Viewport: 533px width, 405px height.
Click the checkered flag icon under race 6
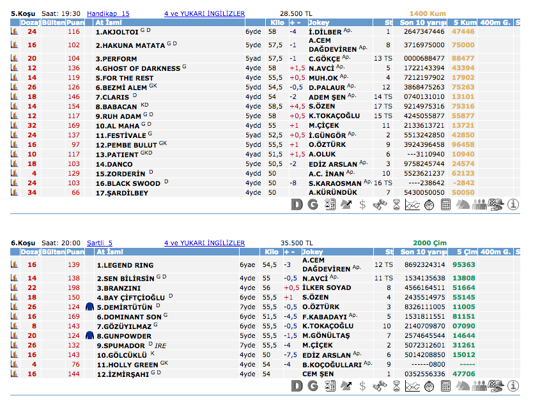point(496,386)
